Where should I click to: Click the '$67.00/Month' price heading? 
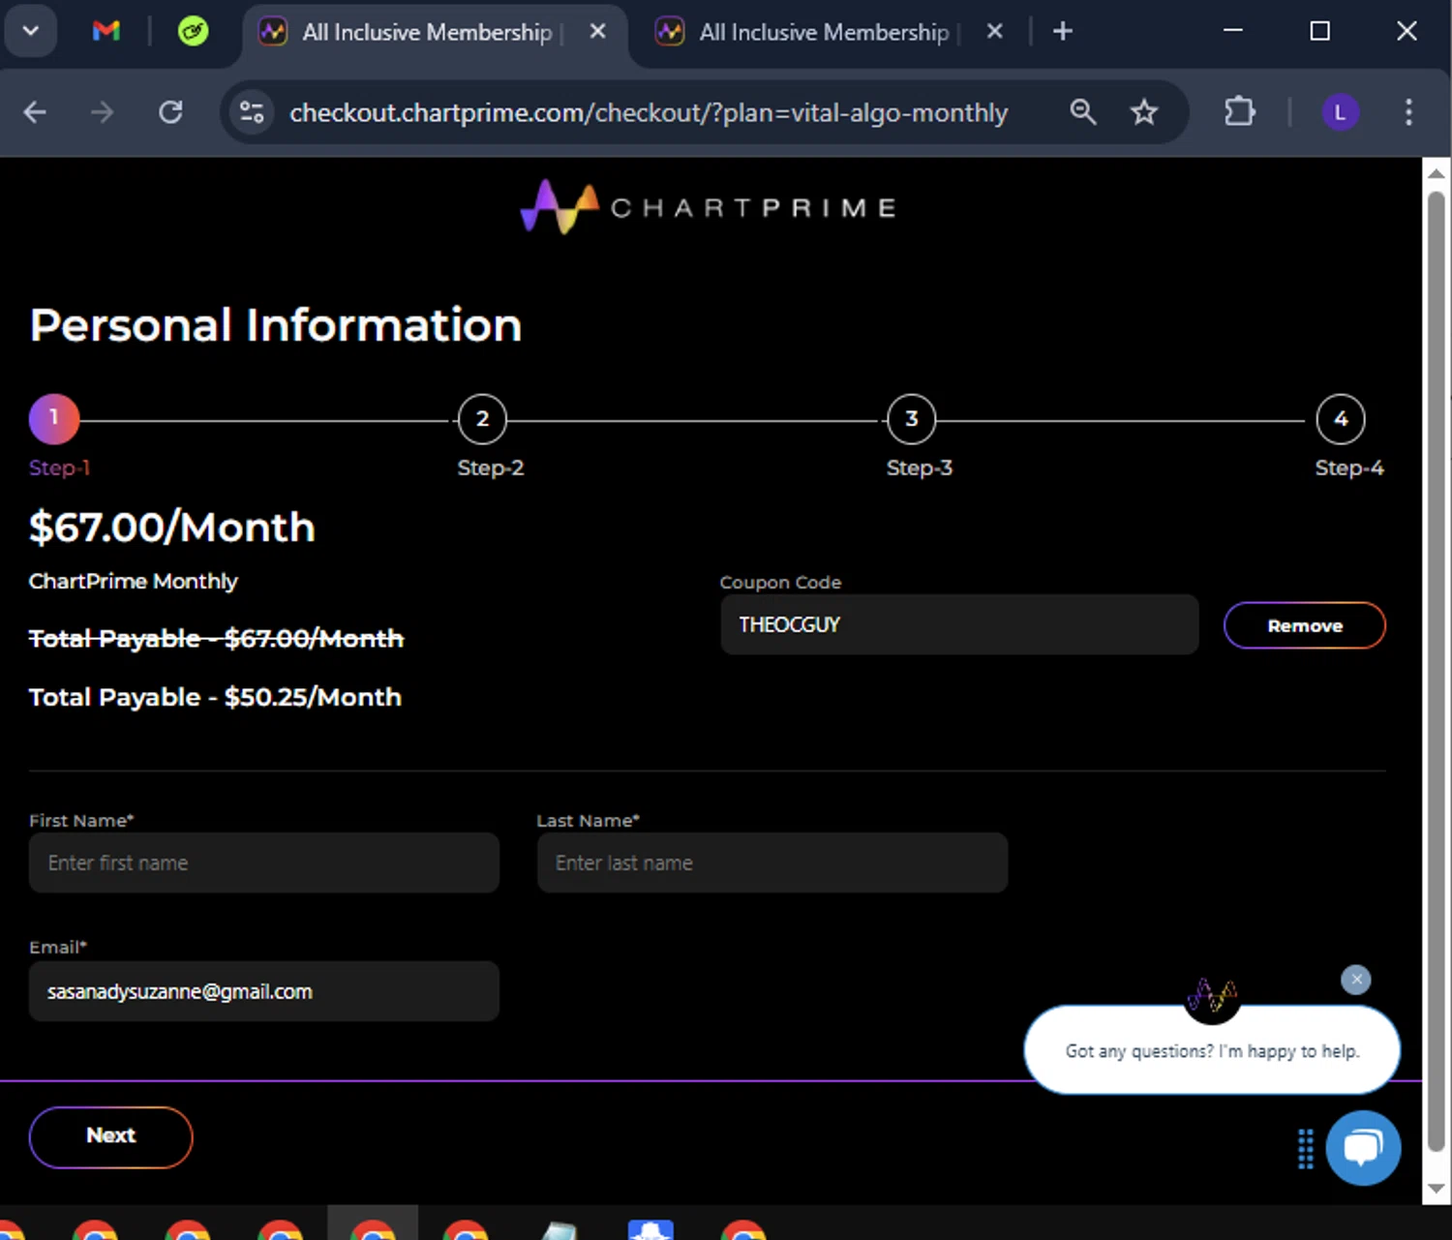coord(172,528)
